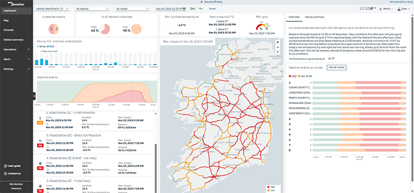Screen dimensions: 414x193
Task: Zoom out on the map with the minus button
Action: click(277, 47)
